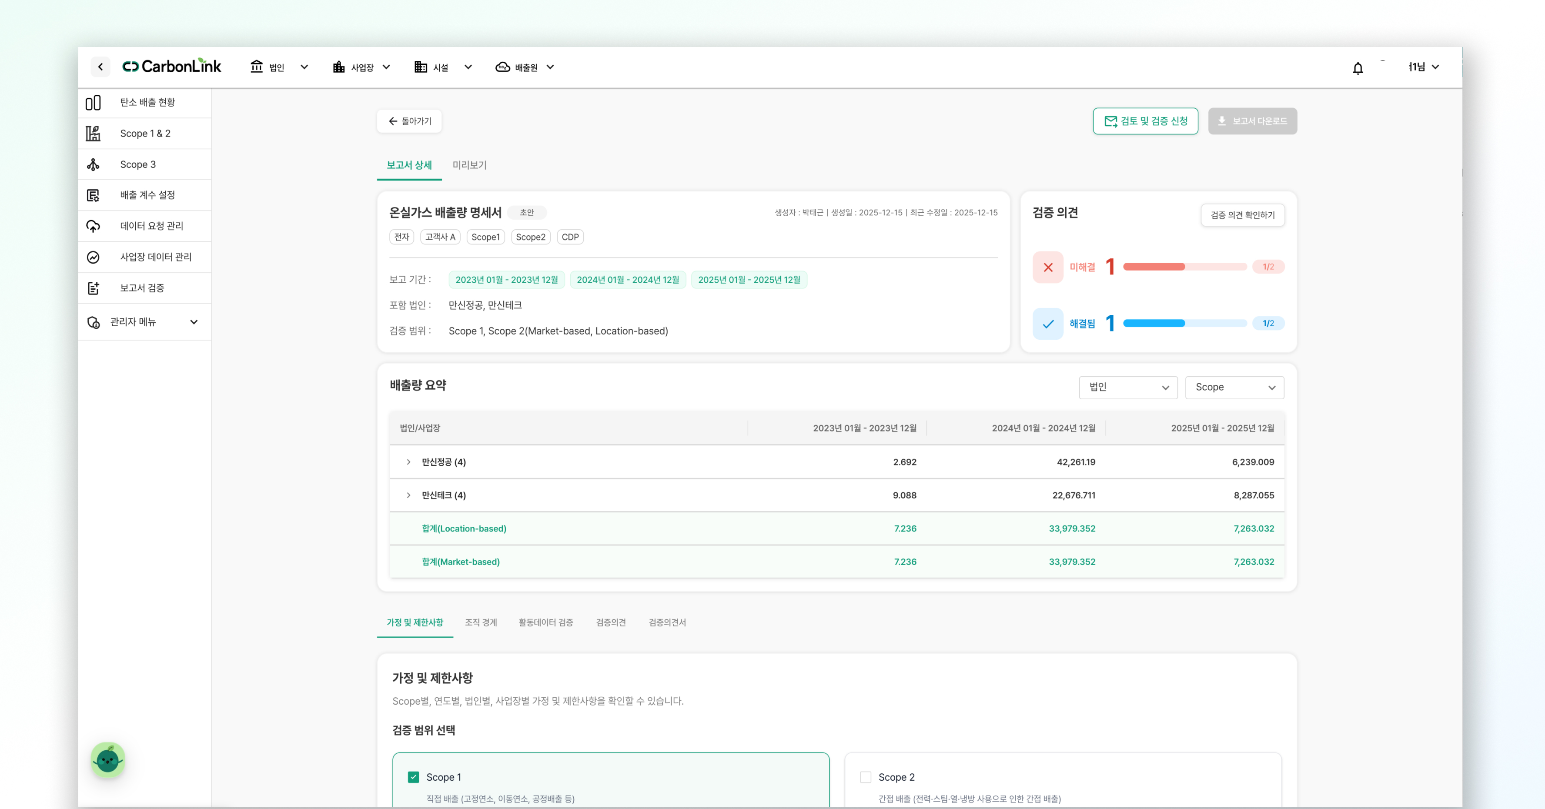Select the 활동데이터 검증 tab
The width and height of the screenshot is (1545, 809).
[546, 622]
